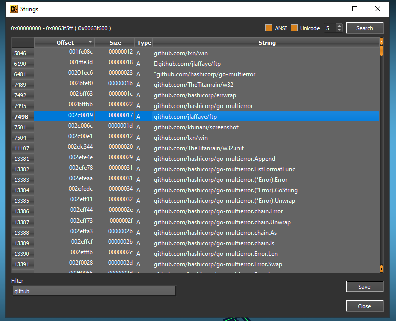
Task: Sort by the Size column header
Action: (115, 43)
